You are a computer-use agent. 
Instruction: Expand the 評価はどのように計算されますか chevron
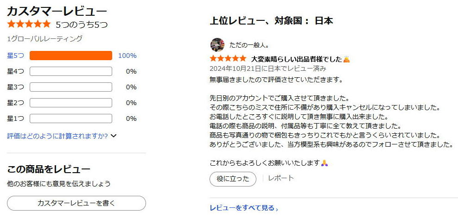click(x=114, y=136)
